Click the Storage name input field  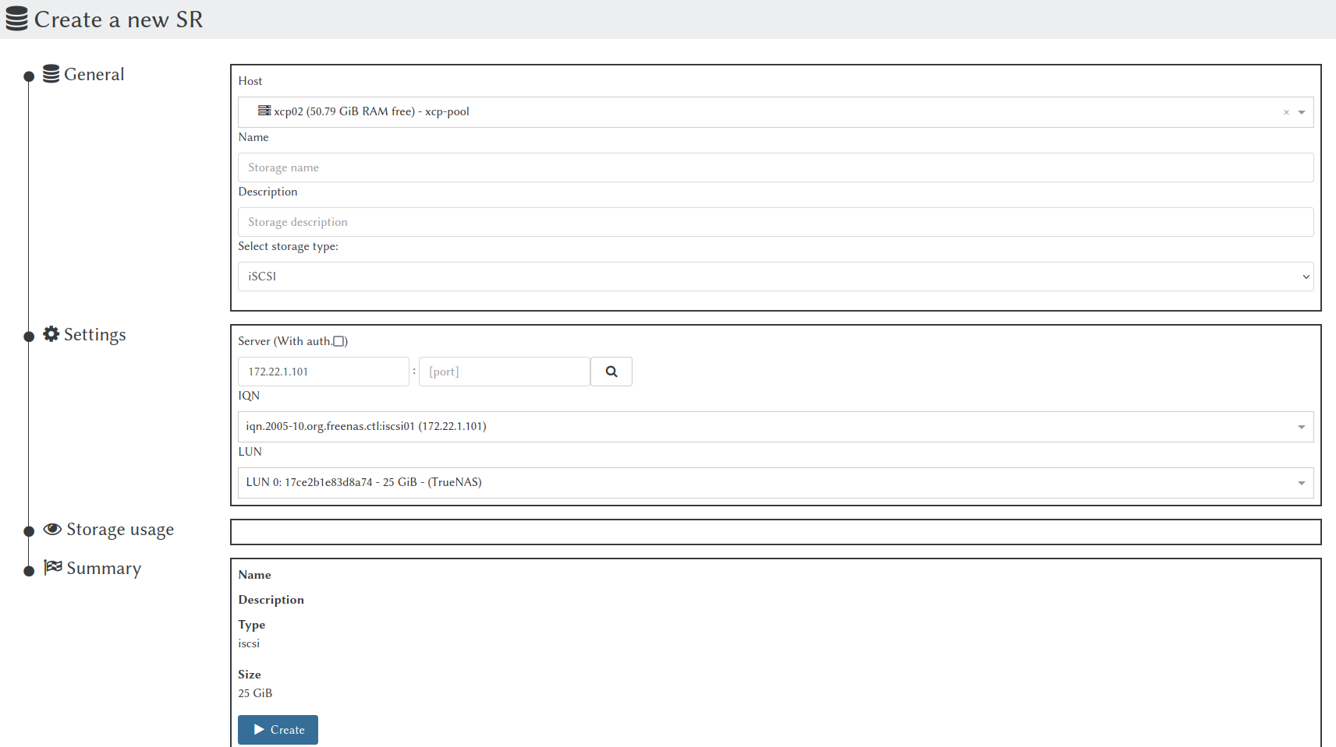tap(774, 167)
